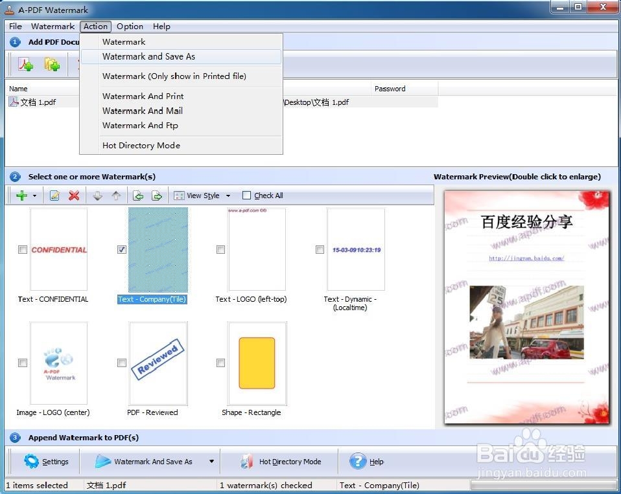Click the Settings button
Image resolution: width=621 pixels, height=494 pixels.
[x=46, y=462]
